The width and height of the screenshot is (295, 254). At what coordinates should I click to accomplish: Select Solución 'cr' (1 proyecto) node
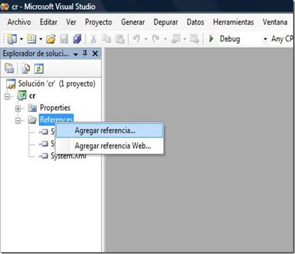[x=57, y=84]
